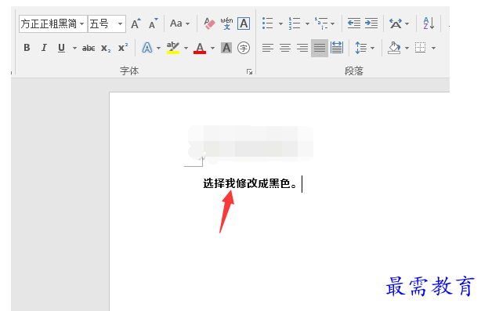Open line spacing dropdown arrow
The image size is (481, 311).
[x=372, y=48]
